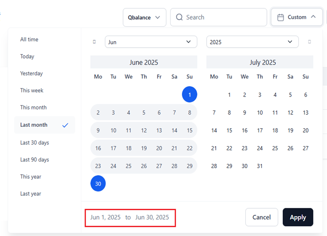This screenshot has height=236, width=327.
Task: Select June 30 end date
Action: click(98, 184)
